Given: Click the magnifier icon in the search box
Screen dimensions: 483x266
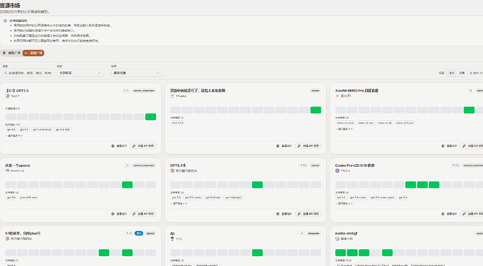Looking at the screenshot, I should click(6, 73).
